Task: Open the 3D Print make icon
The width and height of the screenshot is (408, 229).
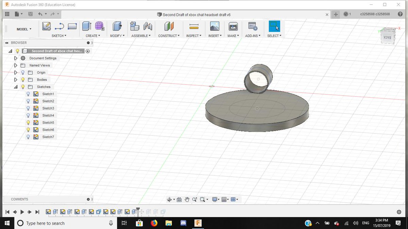Action: (x=233, y=26)
